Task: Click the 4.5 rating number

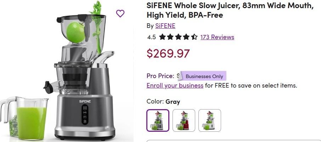Action: tap(152, 37)
